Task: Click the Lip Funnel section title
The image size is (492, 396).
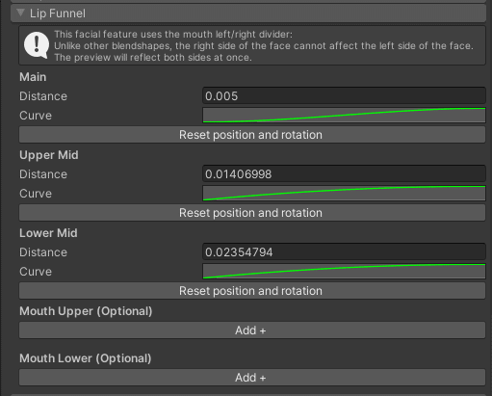Action: tap(58, 13)
